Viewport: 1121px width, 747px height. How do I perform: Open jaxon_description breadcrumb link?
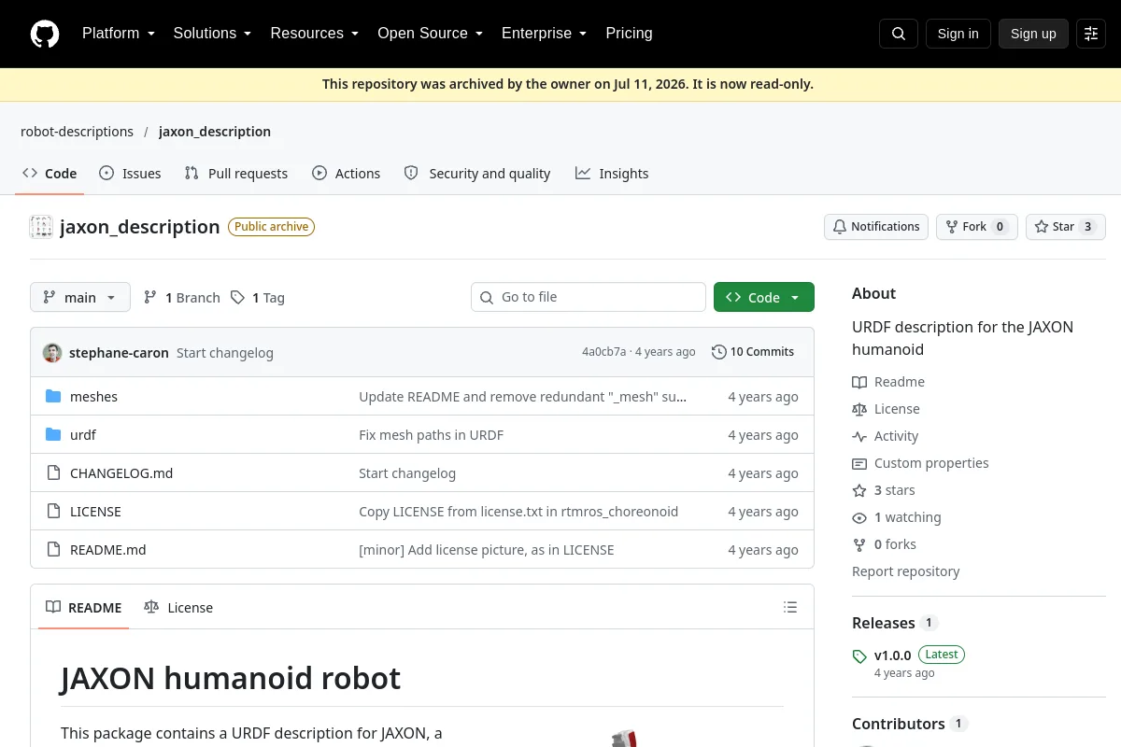pyautogui.click(x=215, y=132)
